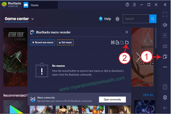Open the keyboard controls sidebar icon
This screenshot has width=171, height=114.
coord(165,46)
